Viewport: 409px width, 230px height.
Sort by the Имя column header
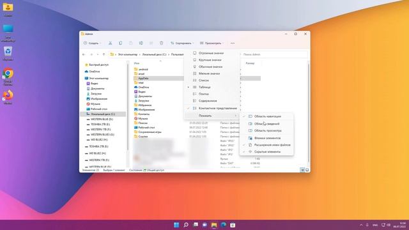pyautogui.click(x=137, y=63)
